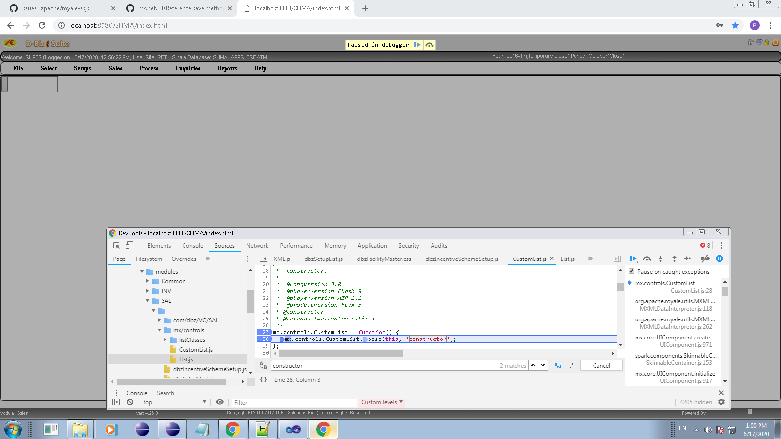Select the MXMLDataInterpreter.js:118 call stack frame

pyautogui.click(x=675, y=305)
